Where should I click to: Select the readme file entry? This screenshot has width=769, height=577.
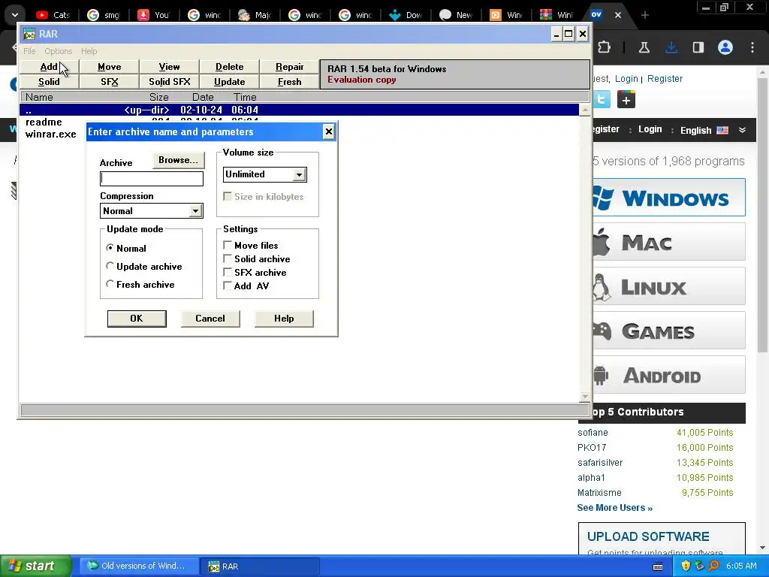click(x=44, y=122)
